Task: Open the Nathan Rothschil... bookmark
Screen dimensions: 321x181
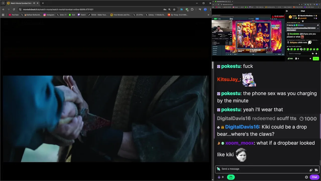Action: pos(31,15)
